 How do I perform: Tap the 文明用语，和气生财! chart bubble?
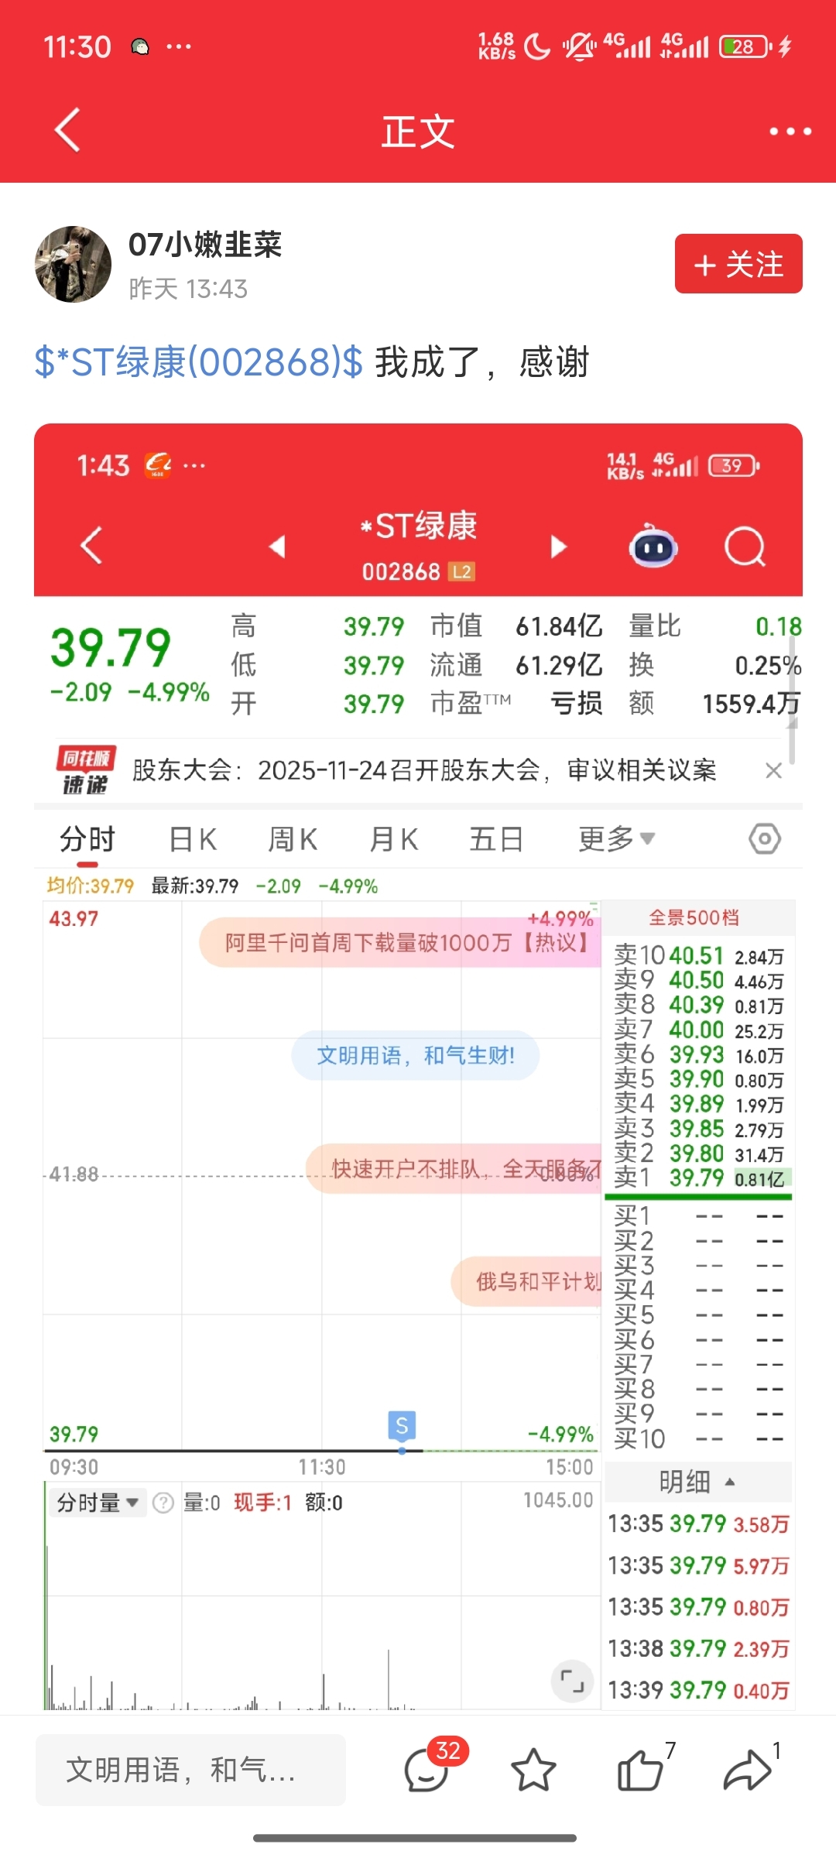click(416, 1055)
